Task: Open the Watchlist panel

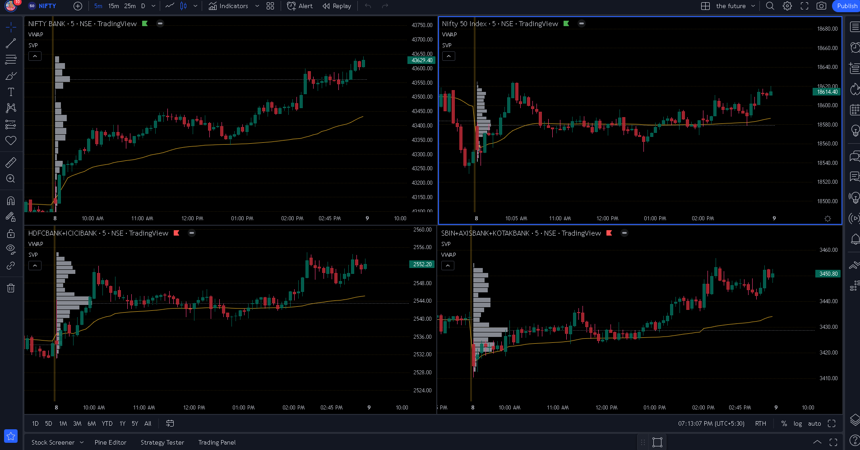Action: [x=854, y=27]
